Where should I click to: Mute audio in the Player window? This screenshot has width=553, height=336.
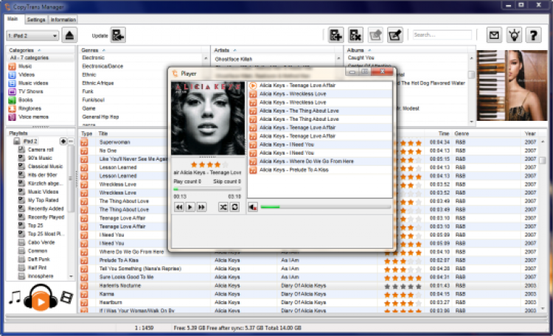(x=253, y=207)
